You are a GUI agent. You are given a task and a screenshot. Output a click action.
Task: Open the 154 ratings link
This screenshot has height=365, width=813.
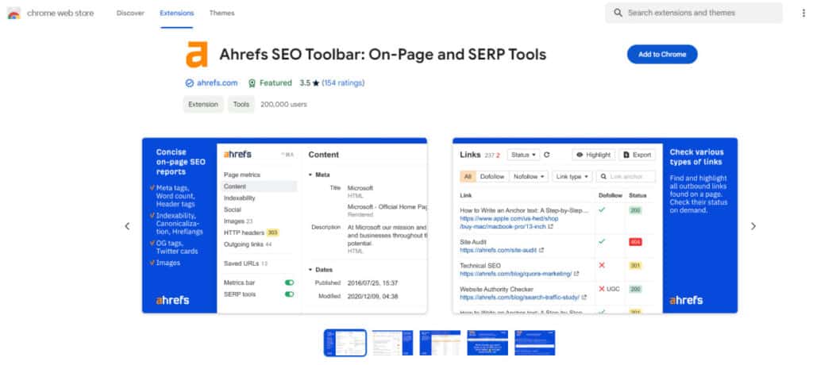343,83
